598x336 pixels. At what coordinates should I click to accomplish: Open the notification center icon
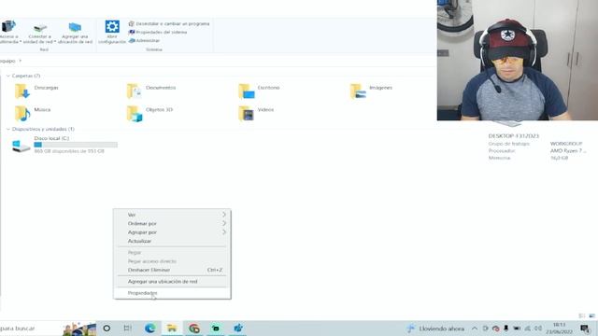[585, 329]
